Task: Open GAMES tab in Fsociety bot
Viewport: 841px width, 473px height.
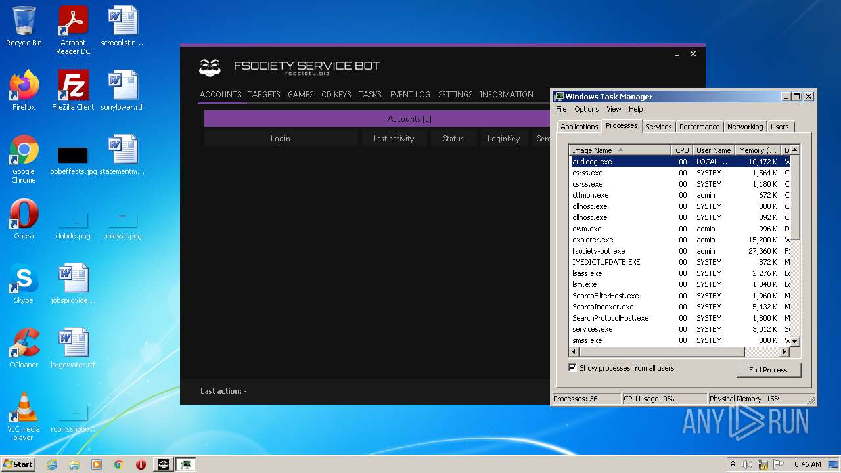Action: click(x=301, y=95)
